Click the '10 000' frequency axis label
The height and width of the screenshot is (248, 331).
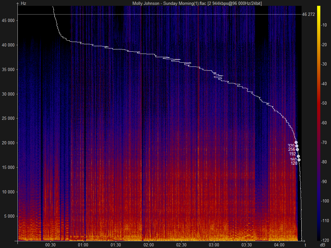tap(8, 192)
